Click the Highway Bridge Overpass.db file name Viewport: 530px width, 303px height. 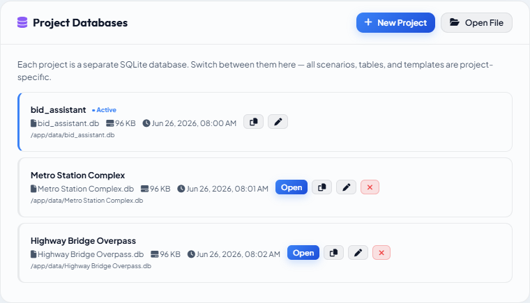click(91, 254)
